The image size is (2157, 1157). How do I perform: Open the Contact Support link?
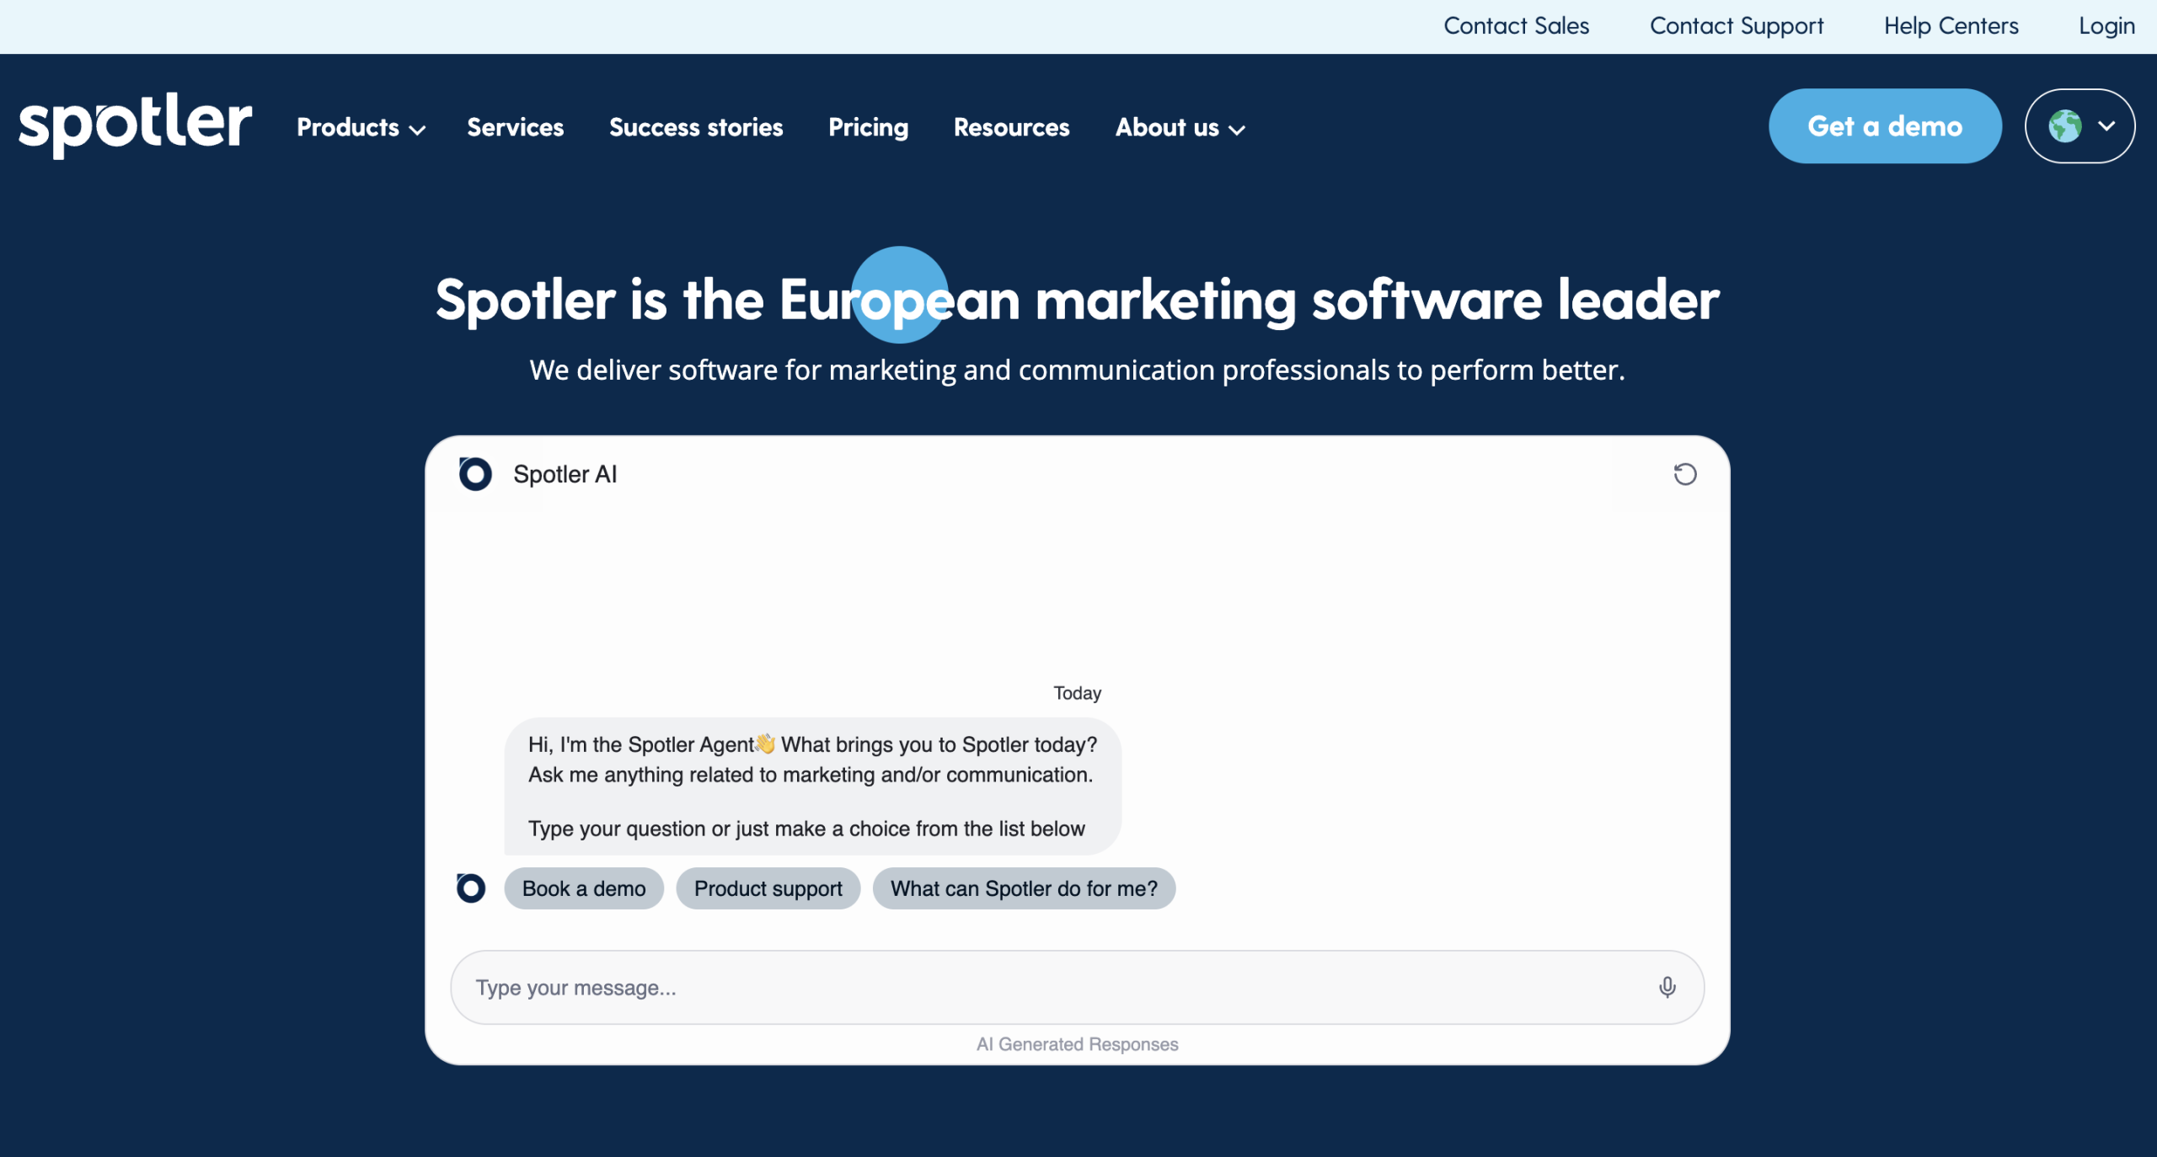pos(1737,26)
